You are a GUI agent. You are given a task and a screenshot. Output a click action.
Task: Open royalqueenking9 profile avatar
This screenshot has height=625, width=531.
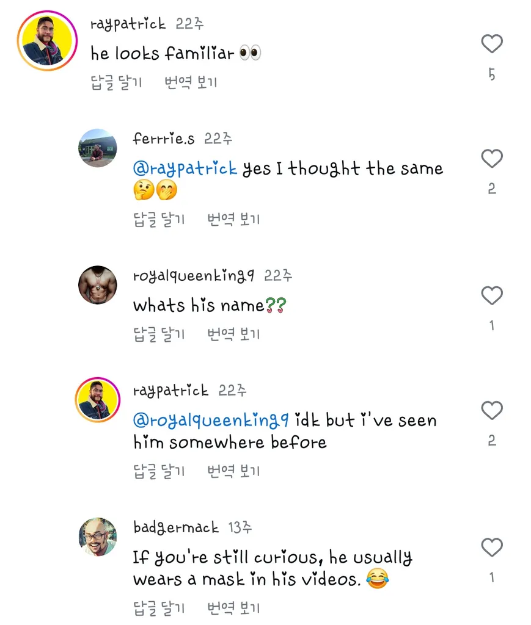[98, 285]
